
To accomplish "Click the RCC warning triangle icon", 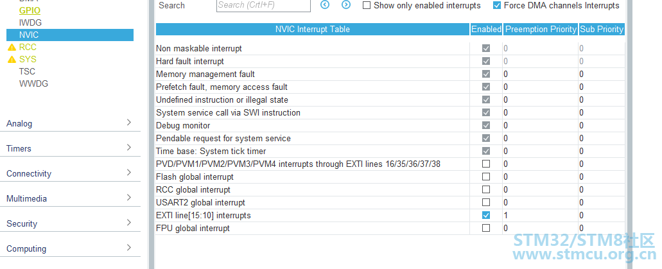I will 12,48.
